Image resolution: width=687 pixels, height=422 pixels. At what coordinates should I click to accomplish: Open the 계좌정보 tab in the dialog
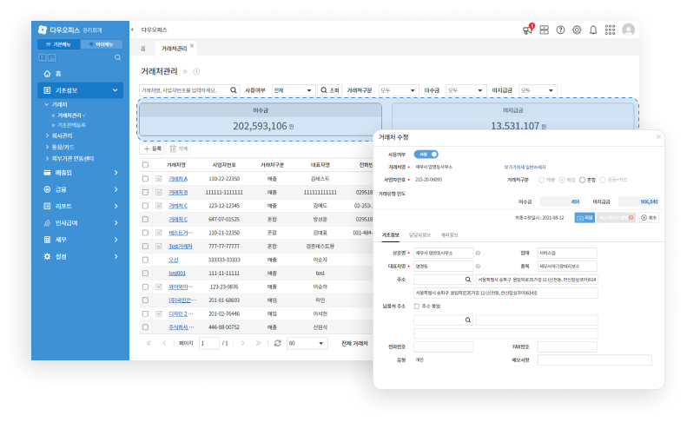[450, 235]
